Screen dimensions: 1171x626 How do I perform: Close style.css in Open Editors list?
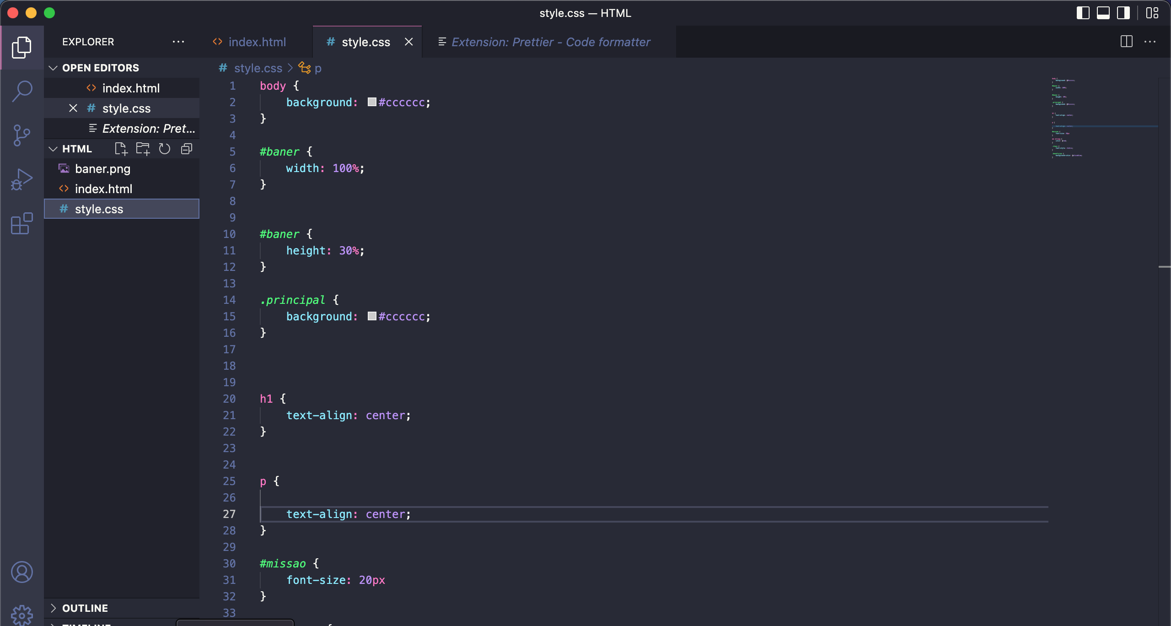click(x=73, y=108)
